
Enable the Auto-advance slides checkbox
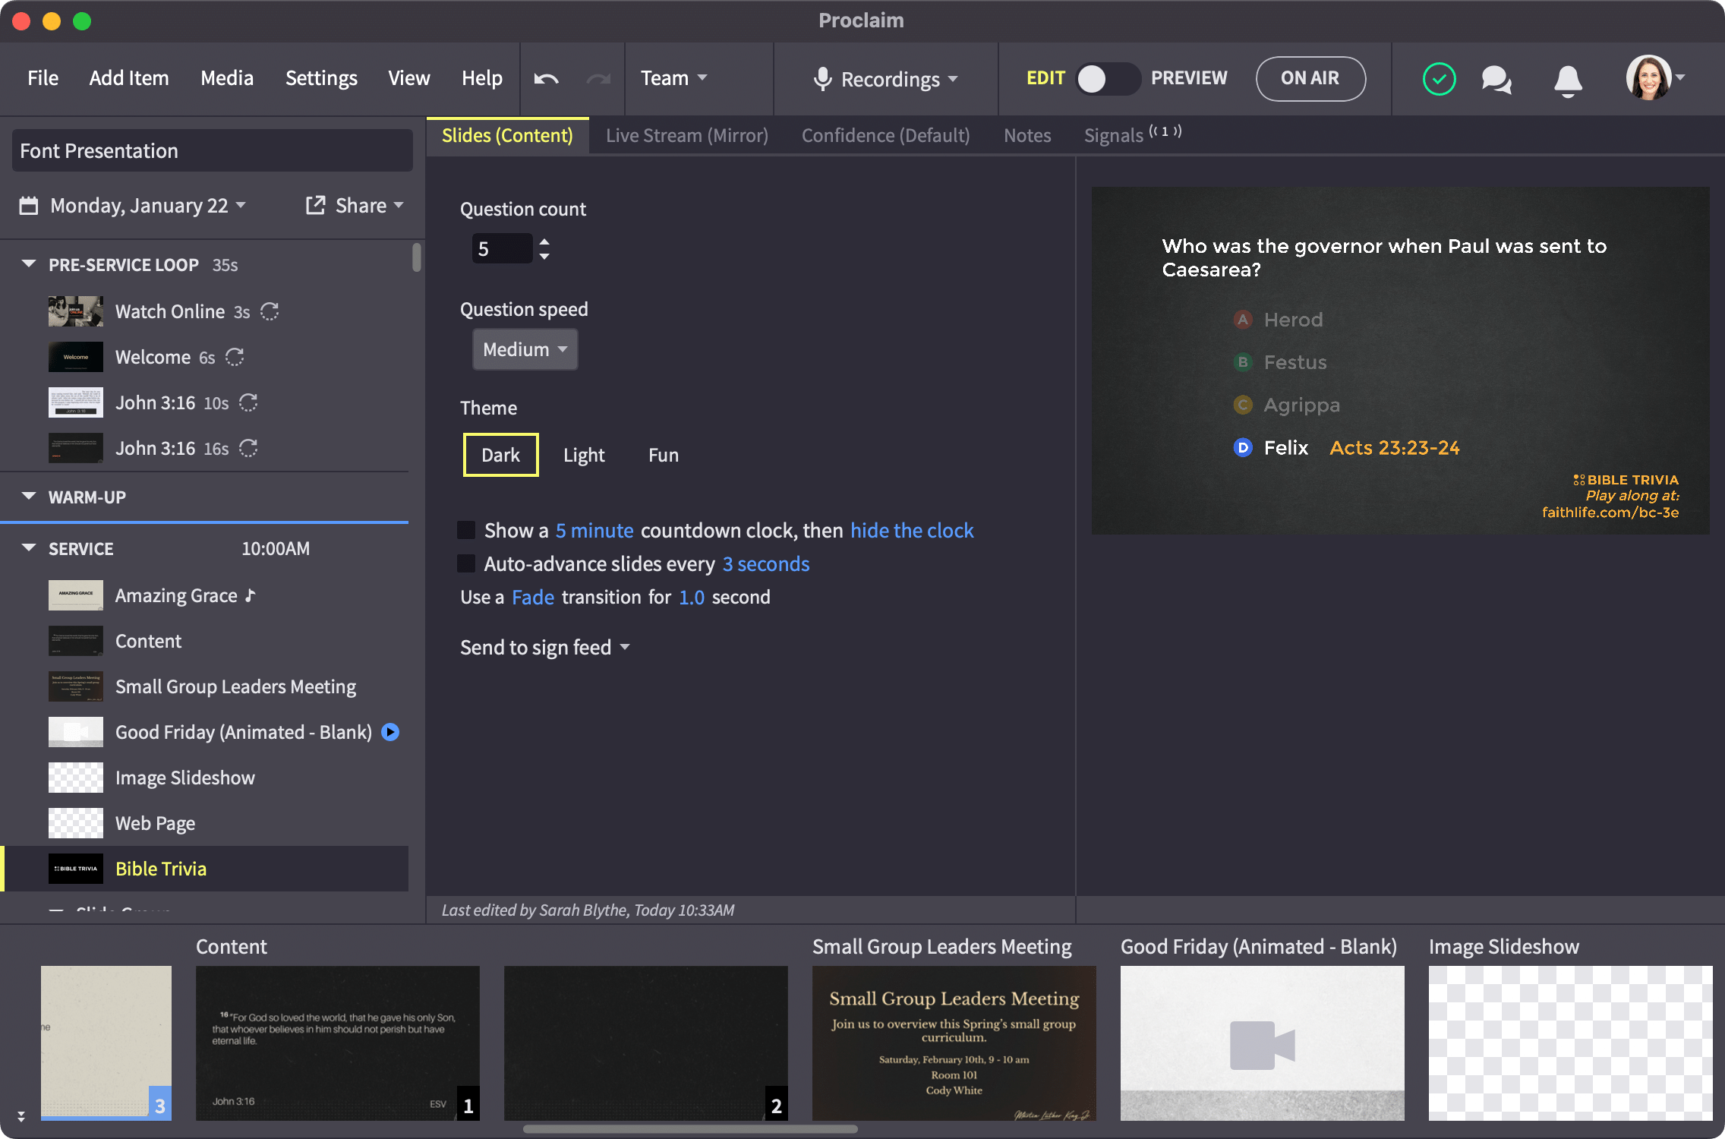466,563
